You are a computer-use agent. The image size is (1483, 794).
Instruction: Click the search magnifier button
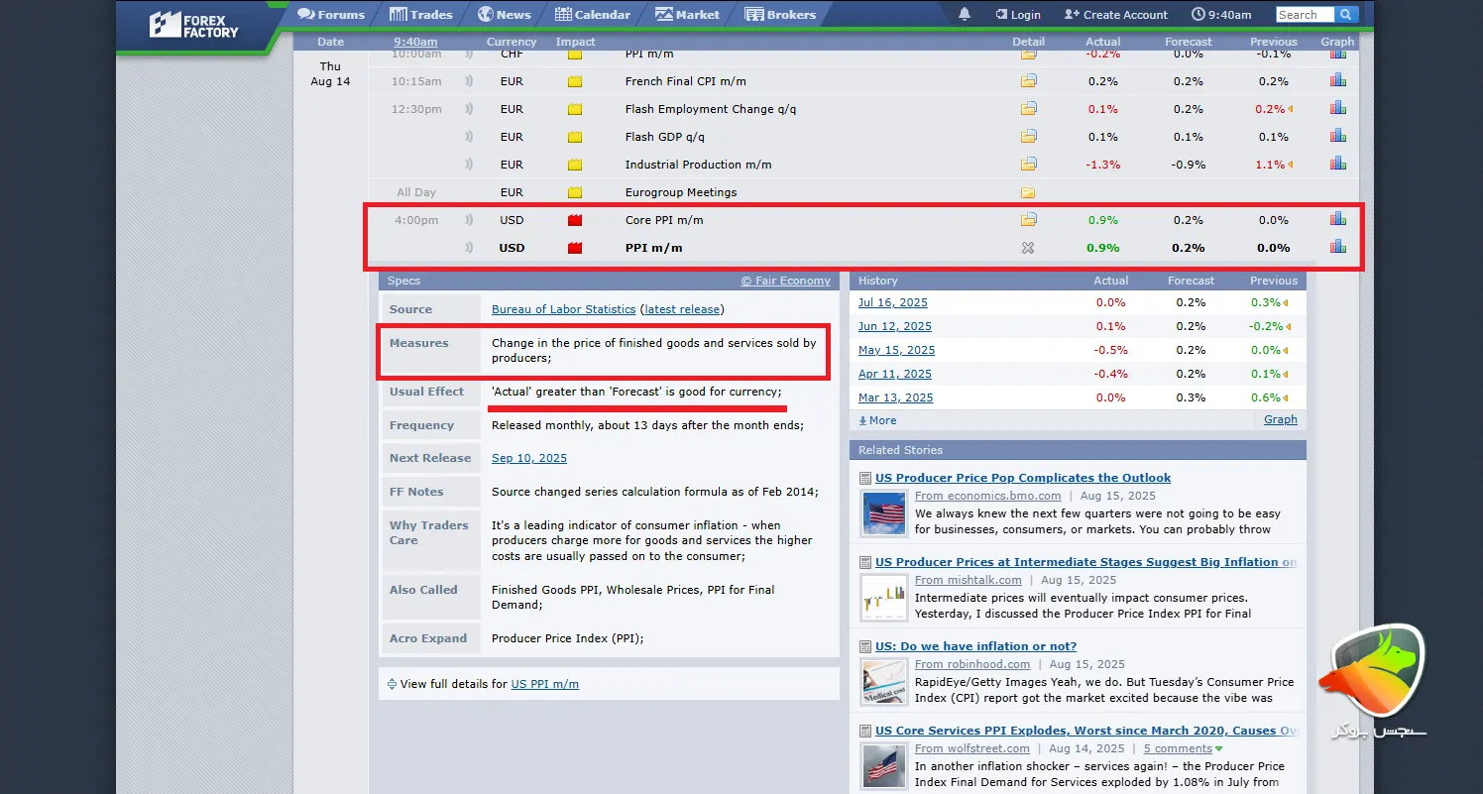tap(1345, 14)
